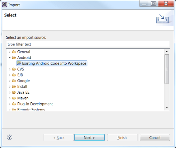Select the Install tree item
The height and width of the screenshot is (148, 176).
tap(22, 87)
